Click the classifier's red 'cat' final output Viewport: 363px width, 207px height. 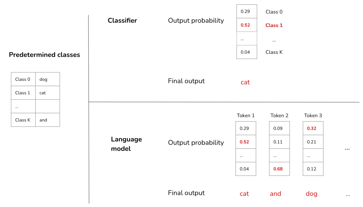pyautogui.click(x=245, y=82)
